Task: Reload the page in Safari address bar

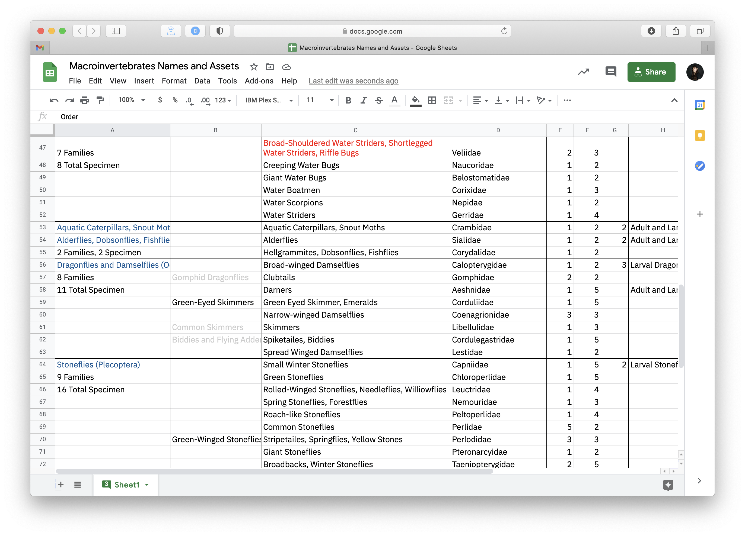Action: pyautogui.click(x=504, y=31)
